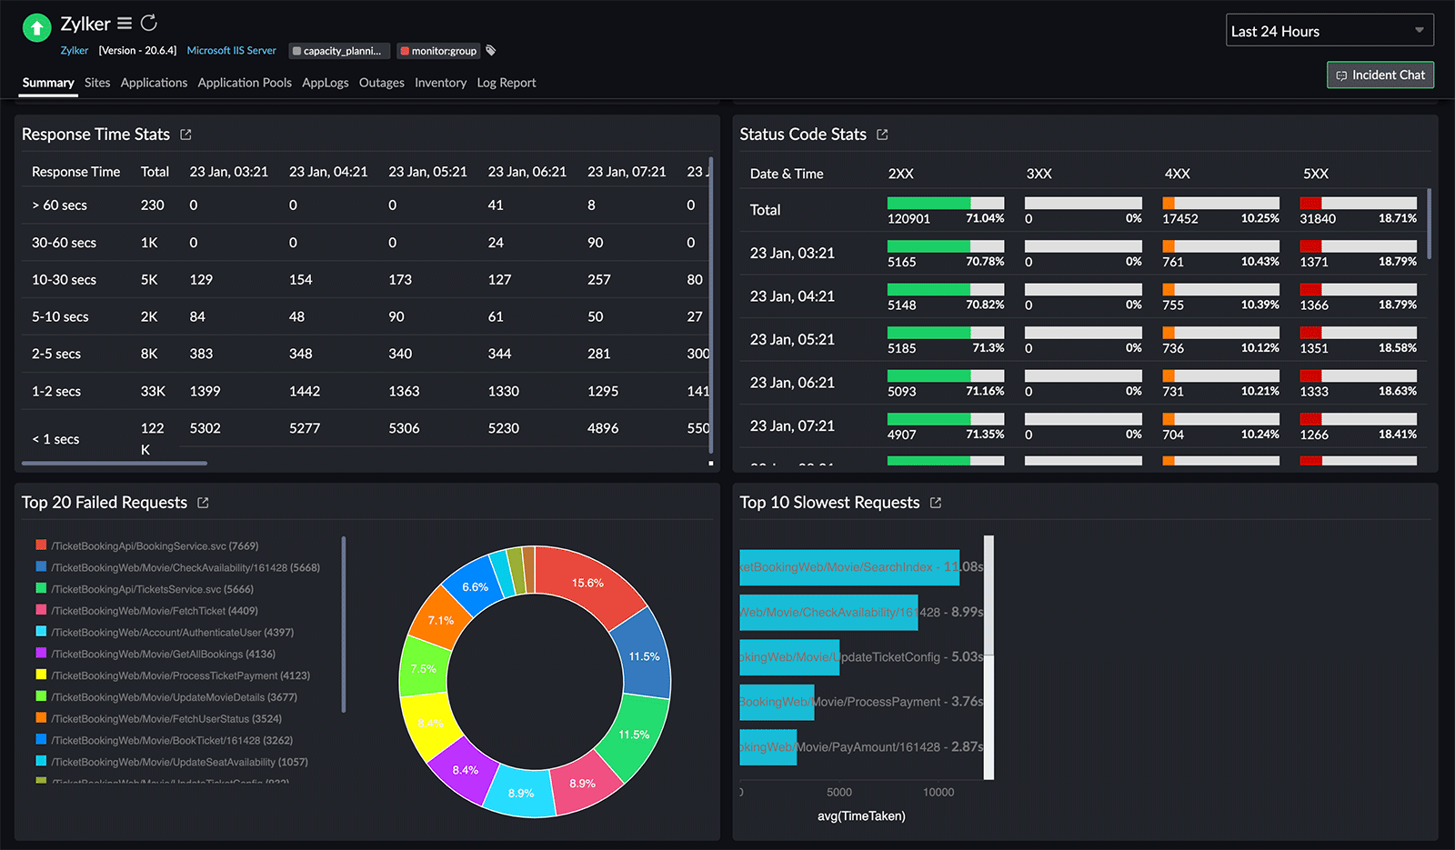The height and width of the screenshot is (850, 1455).
Task: Click the Total 2XX progress bar
Action: (946, 204)
